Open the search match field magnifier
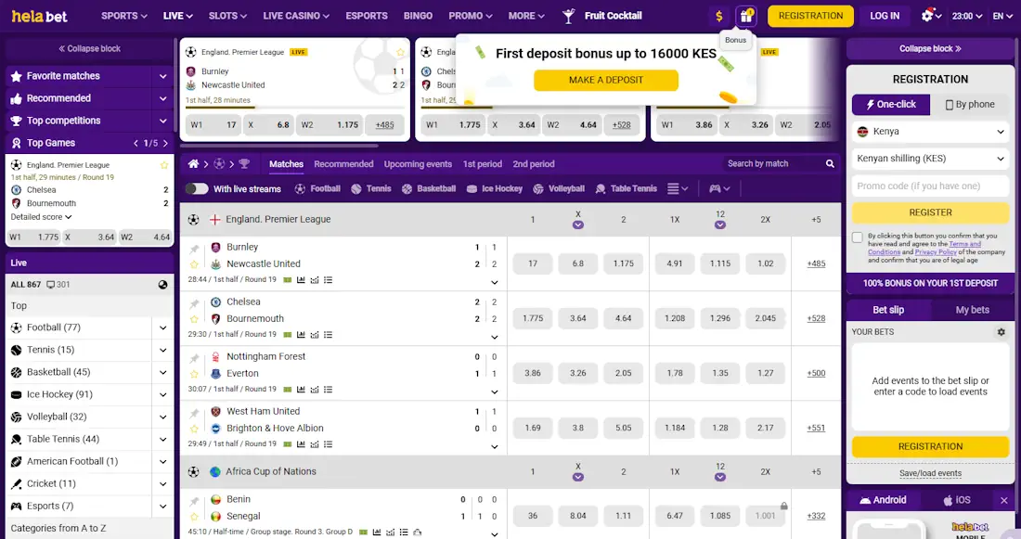The height and width of the screenshot is (539, 1021). pyautogui.click(x=829, y=163)
